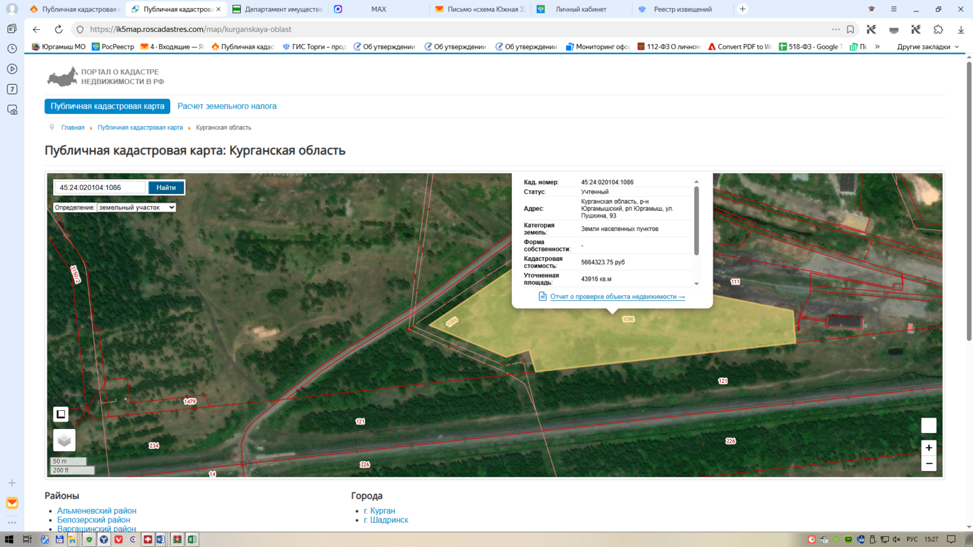Image resolution: width=973 pixels, height=547 pixels.
Task: Open the Определение type dropdown
Action: (136, 207)
